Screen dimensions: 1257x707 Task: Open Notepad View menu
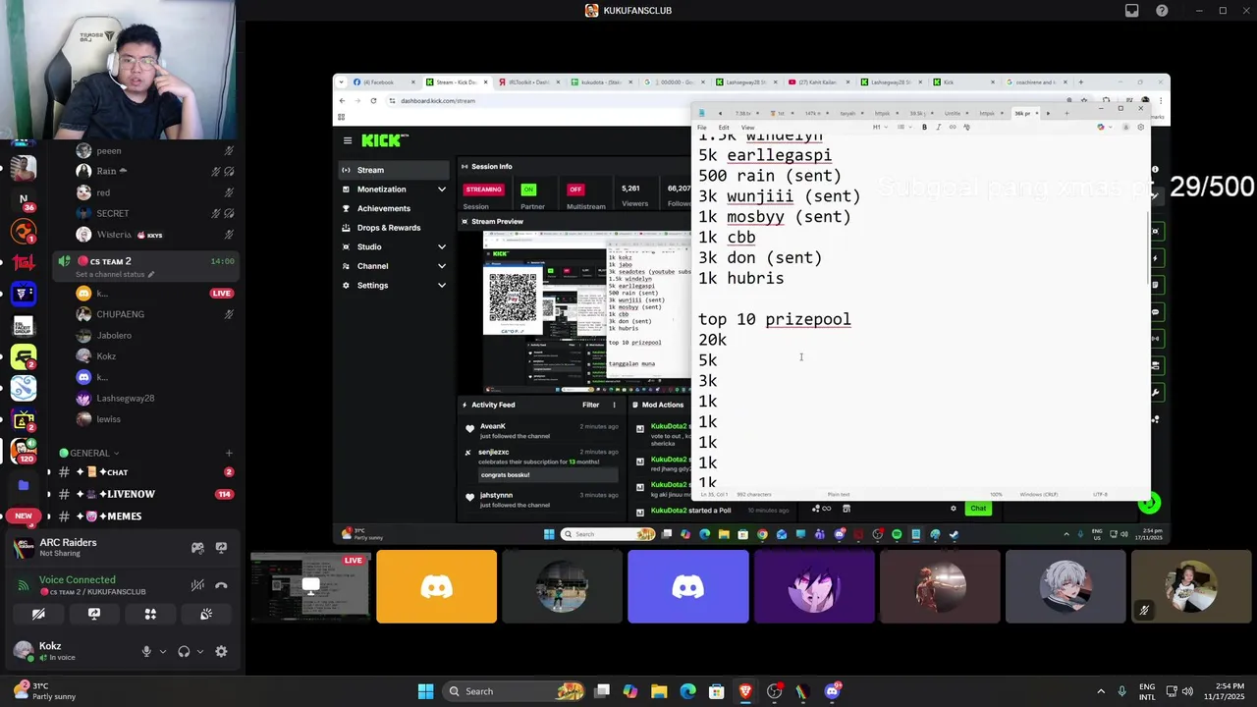pos(747,127)
